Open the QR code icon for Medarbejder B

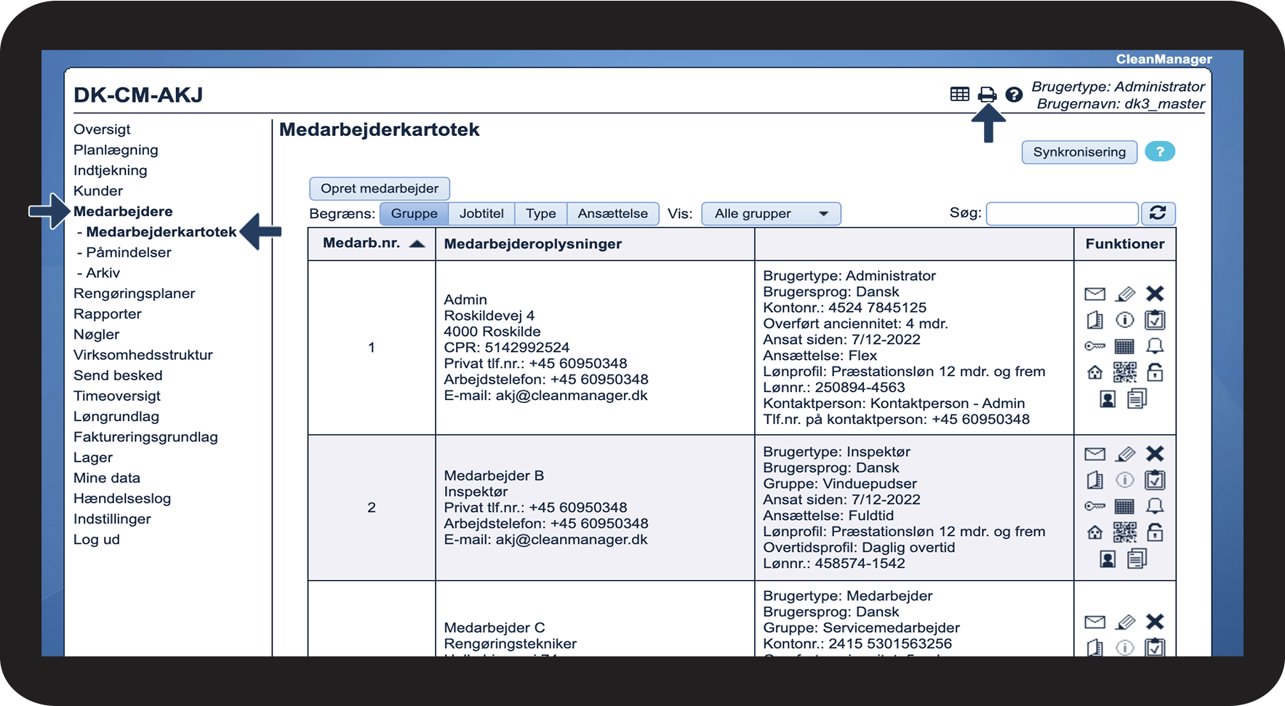(1125, 532)
